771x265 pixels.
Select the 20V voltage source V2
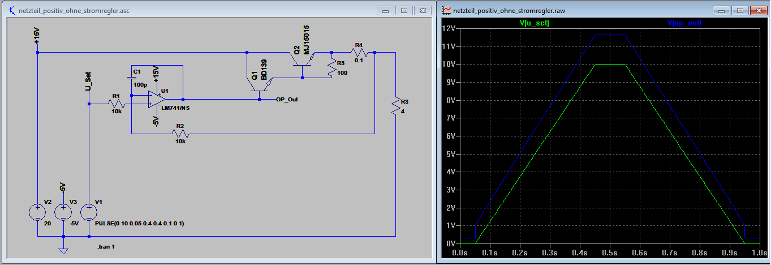pos(37,212)
